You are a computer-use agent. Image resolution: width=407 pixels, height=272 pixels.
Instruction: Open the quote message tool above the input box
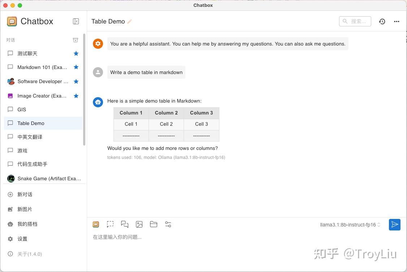pyautogui.click(x=125, y=224)
